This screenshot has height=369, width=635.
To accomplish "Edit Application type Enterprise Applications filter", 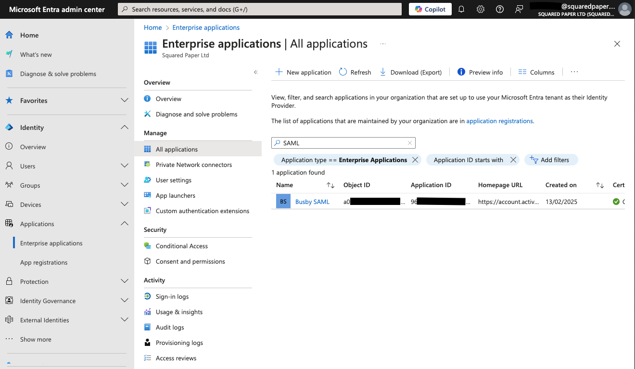I will point(344,160).
